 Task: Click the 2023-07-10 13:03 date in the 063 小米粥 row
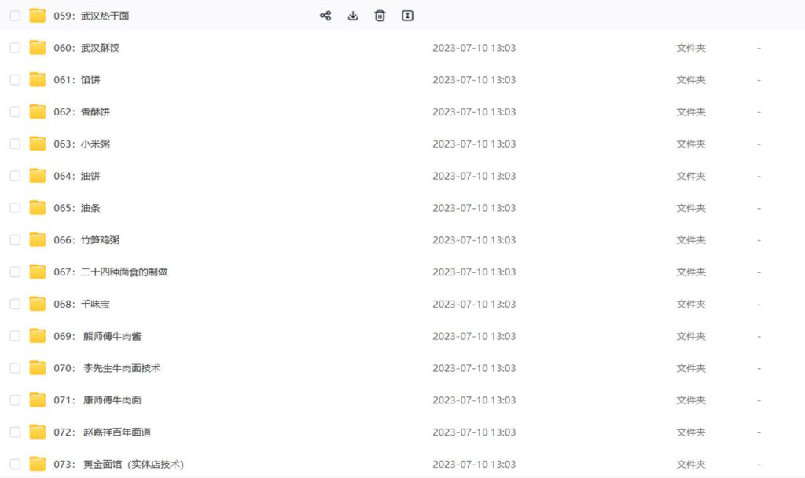(474, 144)
